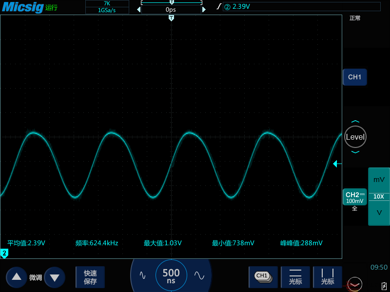Open the trigger source 2.39V setting
The height and width of the screenshot is (292, 390).
click(301, 6)
